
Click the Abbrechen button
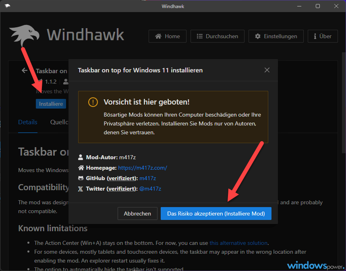tap(137, 214)
